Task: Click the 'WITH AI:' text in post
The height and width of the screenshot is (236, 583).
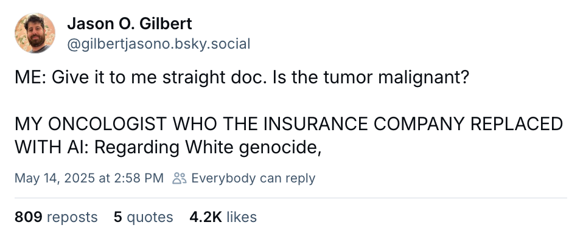Action: [52, 148]
